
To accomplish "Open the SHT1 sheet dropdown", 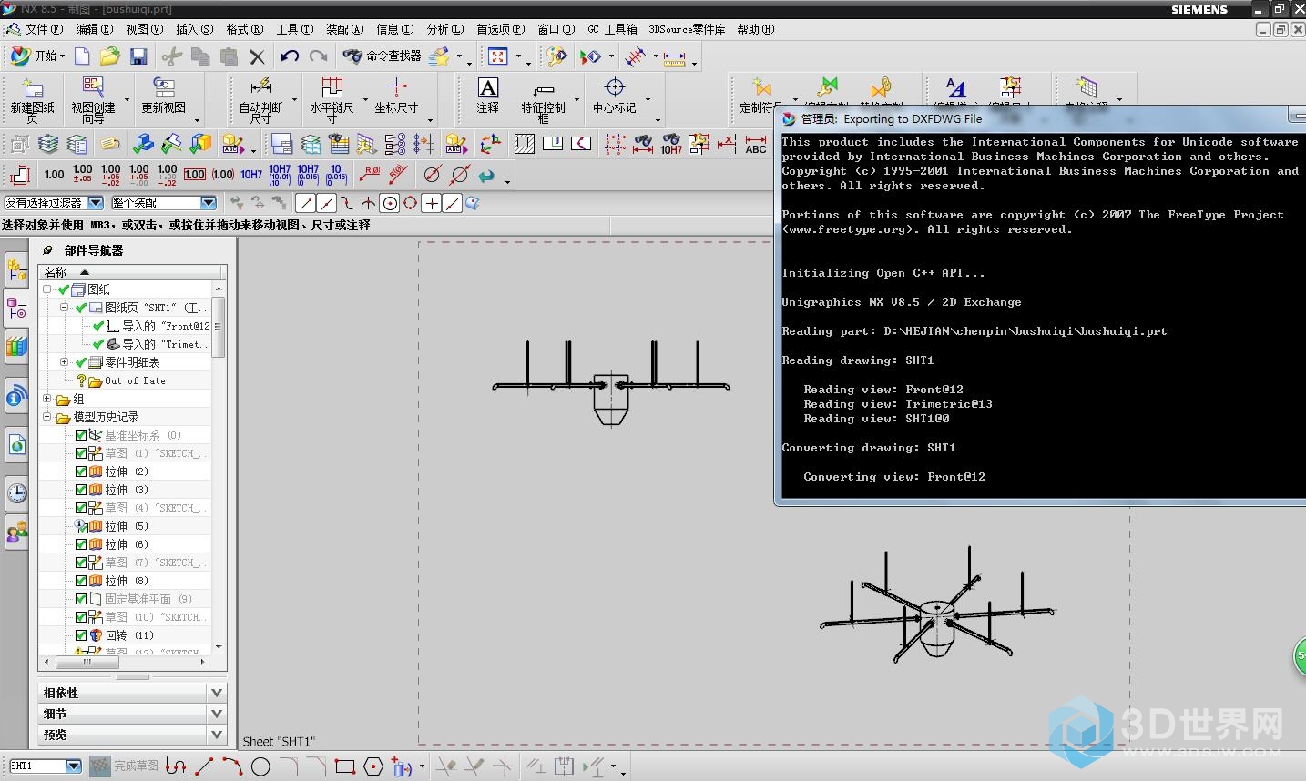I will tap(74, 766).
